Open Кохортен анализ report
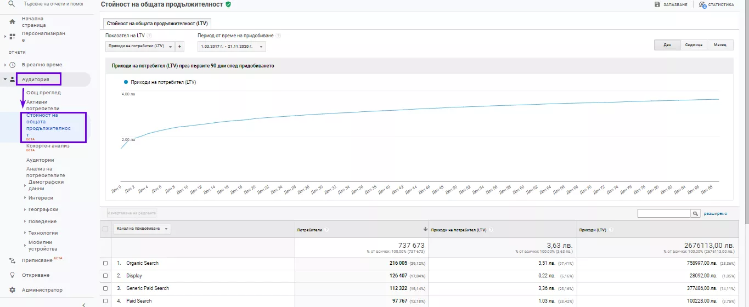The image size is (749, 307). (x=48, y=146)
